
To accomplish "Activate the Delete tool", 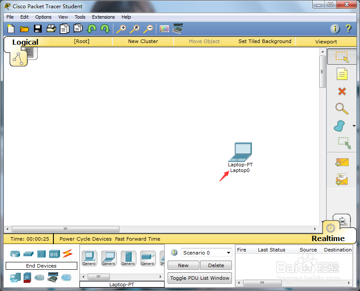I will point(342,91).
